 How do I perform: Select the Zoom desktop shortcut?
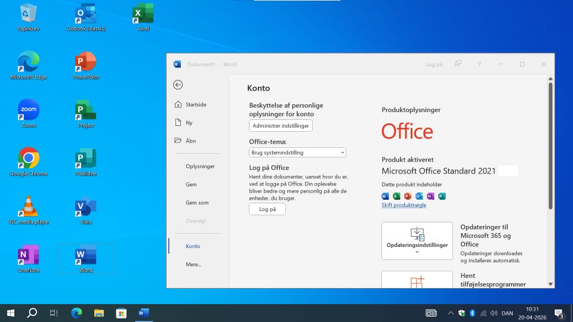[x=29, y=114]
